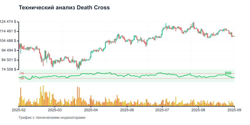Select the 2025-06 date on time axis

click(x=127, y=110)
